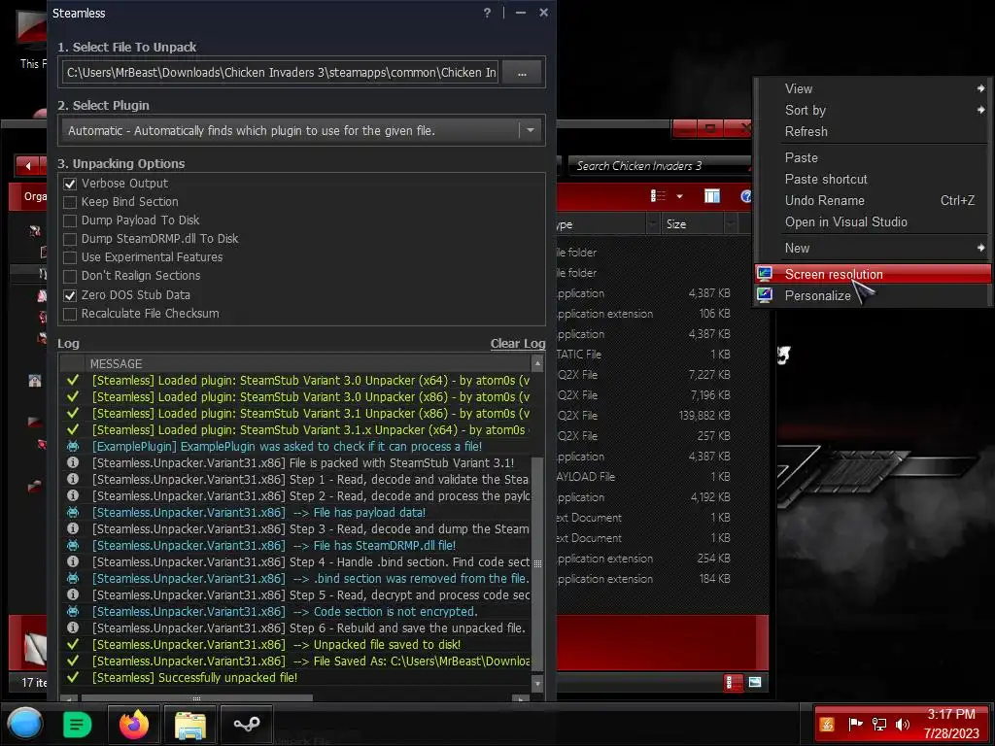Image resolution: width=995 pixels, height=746 pixels.
Task: Click log scrollbar down arrow
Action: coord(537,684)
